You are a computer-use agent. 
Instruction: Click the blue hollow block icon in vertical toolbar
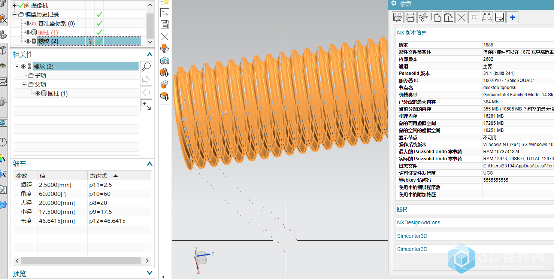click(165, 60)
